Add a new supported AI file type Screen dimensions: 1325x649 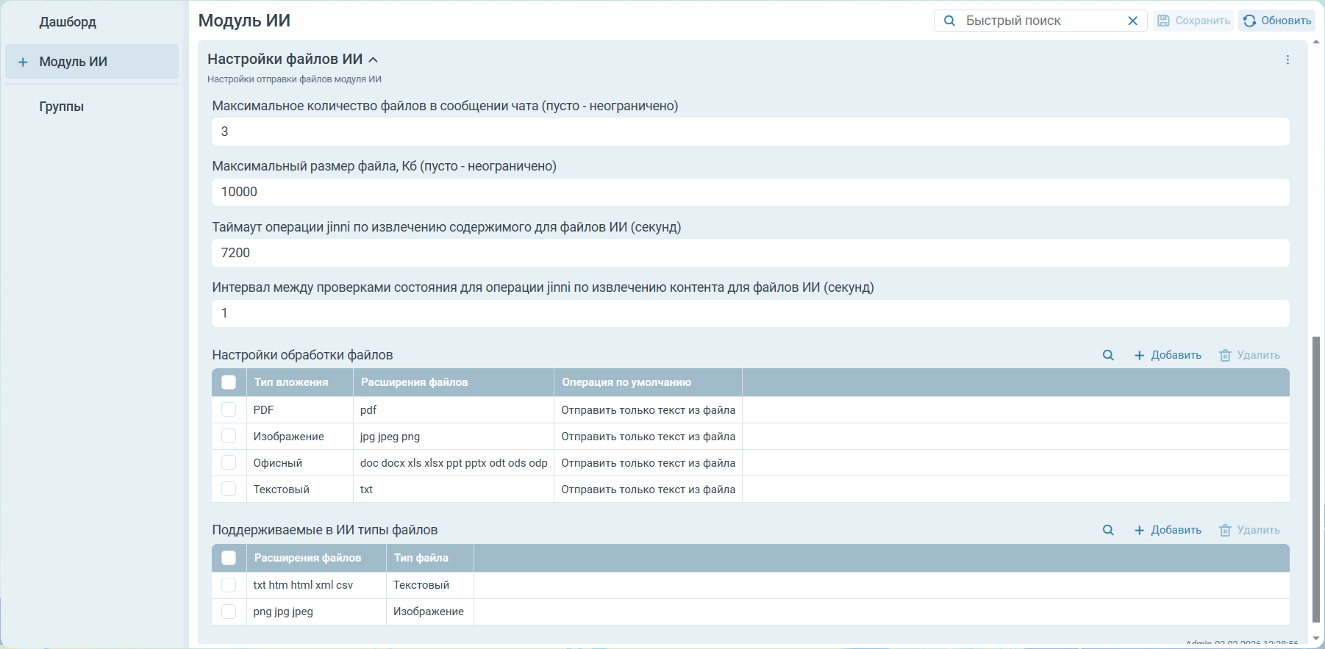click(x=1168, y=530)
